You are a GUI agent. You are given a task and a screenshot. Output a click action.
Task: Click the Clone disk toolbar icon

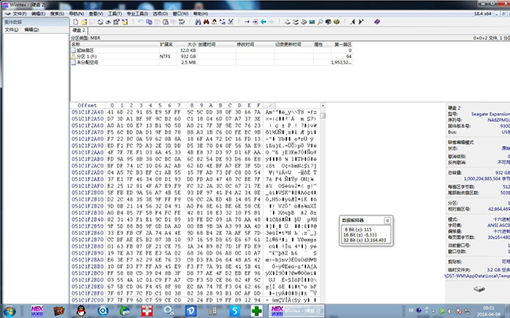coord(296,22)
